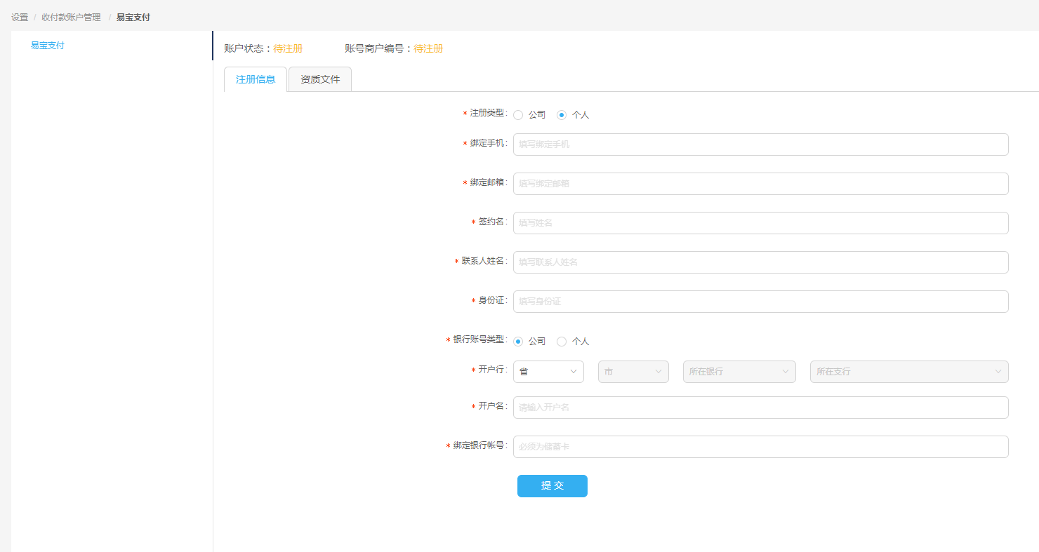Expand the 所在支行 branch dropdown
Viewport: 1039px width, 552px height.
909,372
